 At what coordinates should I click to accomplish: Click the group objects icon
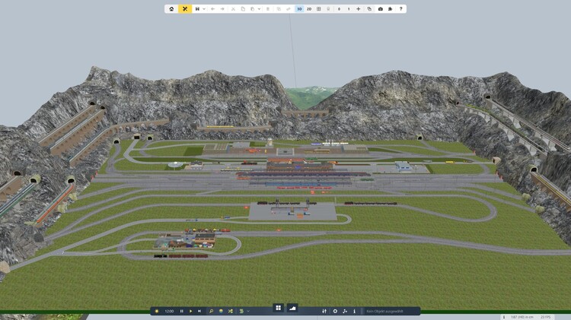coord(279,8)
